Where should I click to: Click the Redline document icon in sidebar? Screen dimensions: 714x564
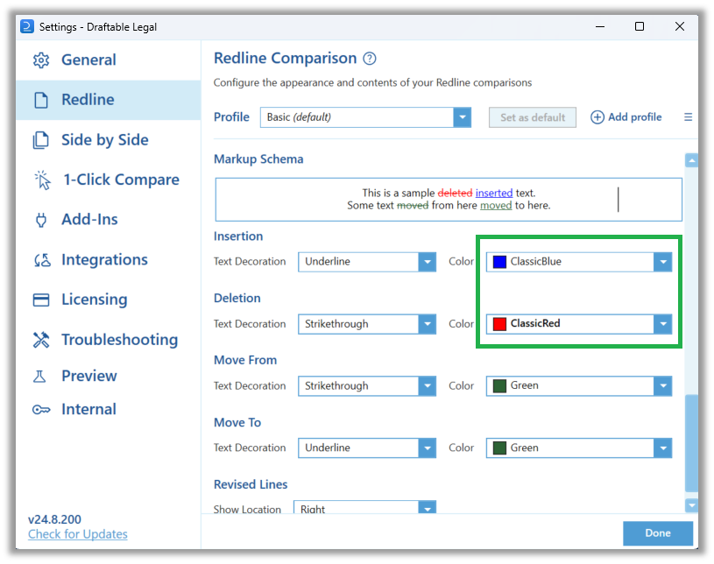[41, 100]
